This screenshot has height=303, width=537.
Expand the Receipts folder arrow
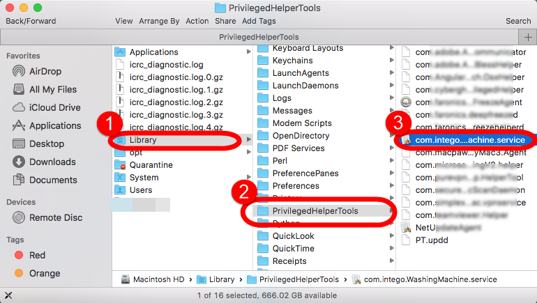pos(391,261)
